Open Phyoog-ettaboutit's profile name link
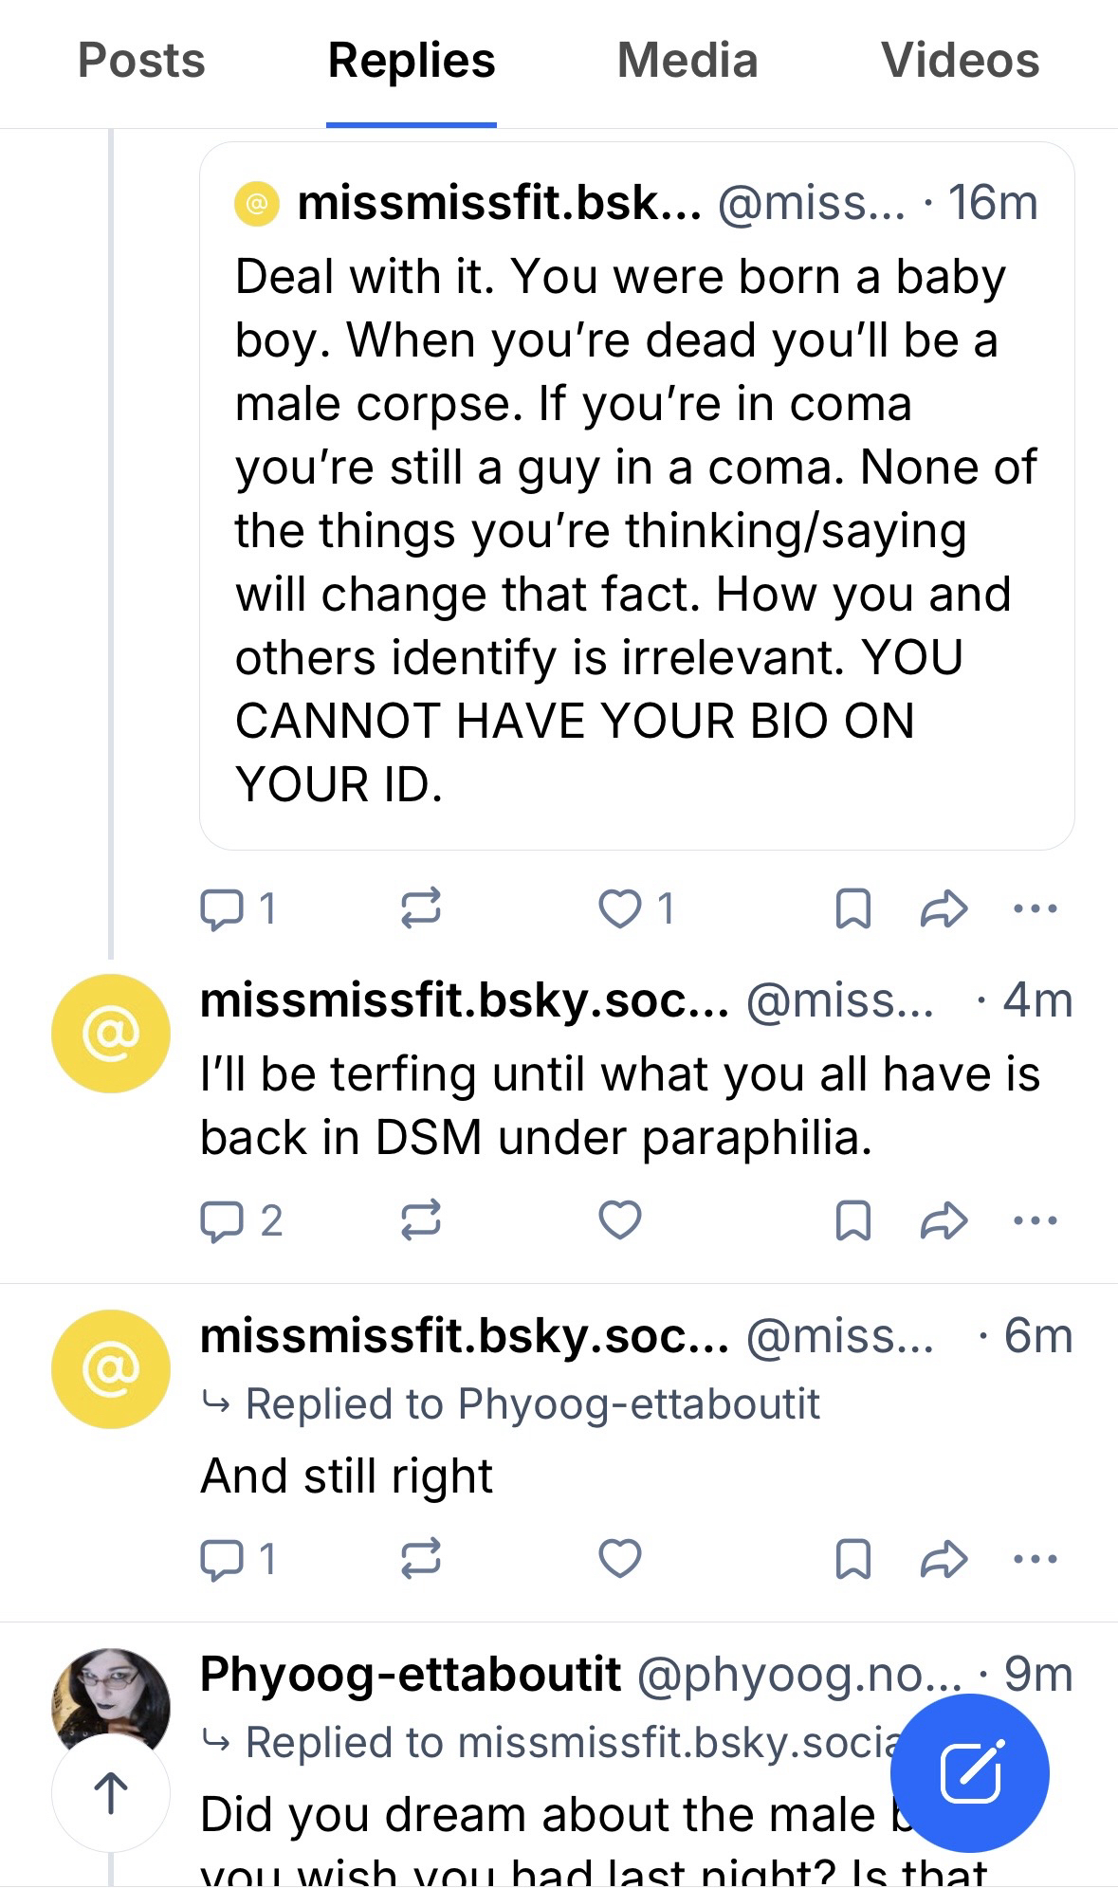1118x1888 pixels. click(x=411, y=1675)
